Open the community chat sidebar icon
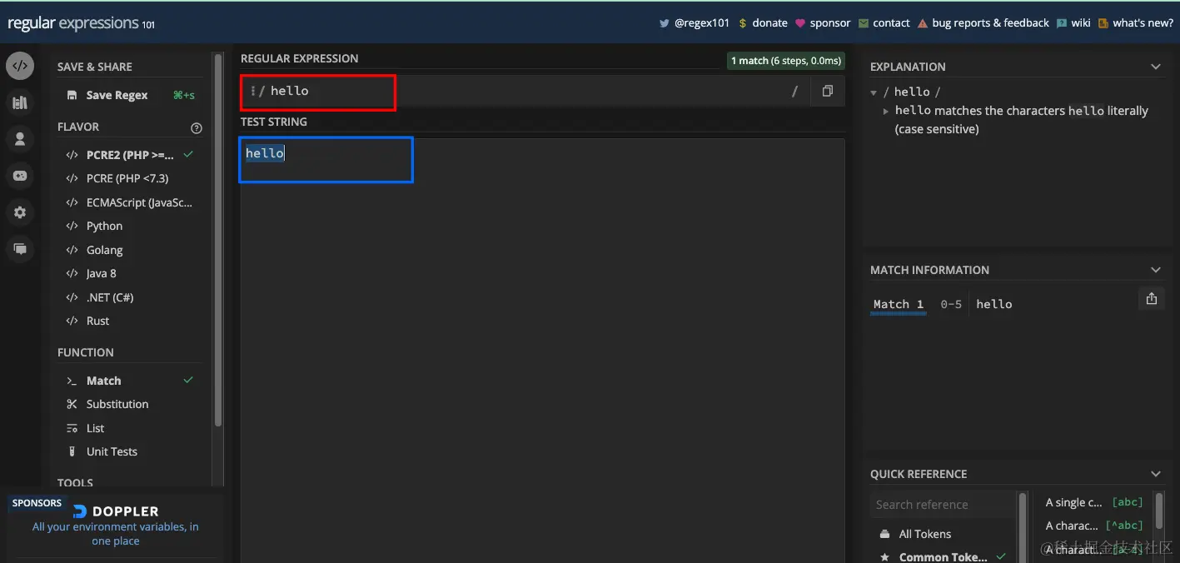 coord(20,249)
